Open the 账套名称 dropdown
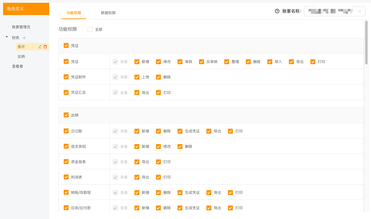The width and height of the screenshot is (371, 219). tap(334, 11)
